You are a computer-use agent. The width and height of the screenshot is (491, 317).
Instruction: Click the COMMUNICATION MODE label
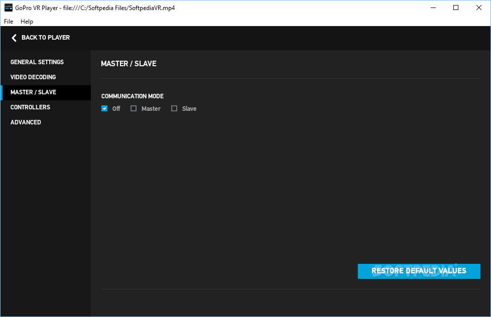coord(133,96)
